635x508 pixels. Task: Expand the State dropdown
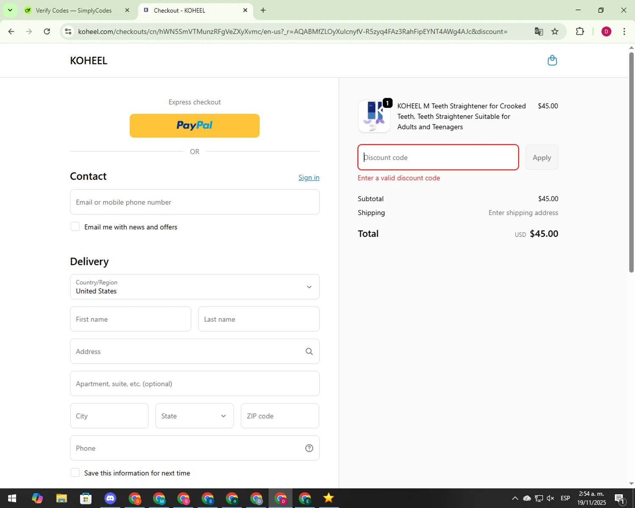(194, 416)
